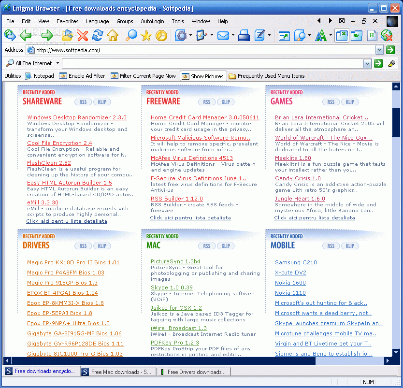403x388 pixels.
Task: Switch to Free Mac downloads tab
Action: pos(118,372)
